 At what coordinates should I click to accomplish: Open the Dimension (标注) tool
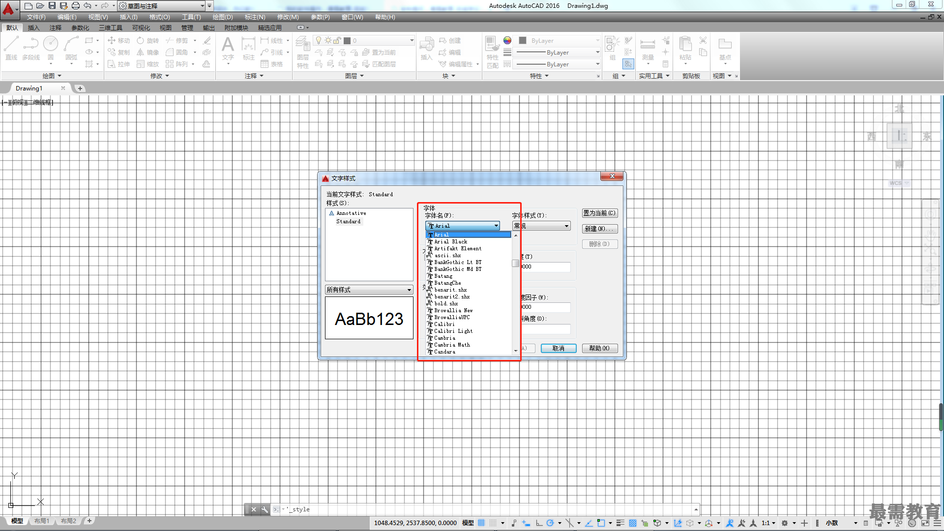249,48
